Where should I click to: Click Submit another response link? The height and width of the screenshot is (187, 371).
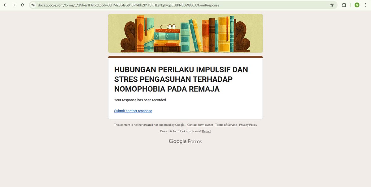[133, 111]
